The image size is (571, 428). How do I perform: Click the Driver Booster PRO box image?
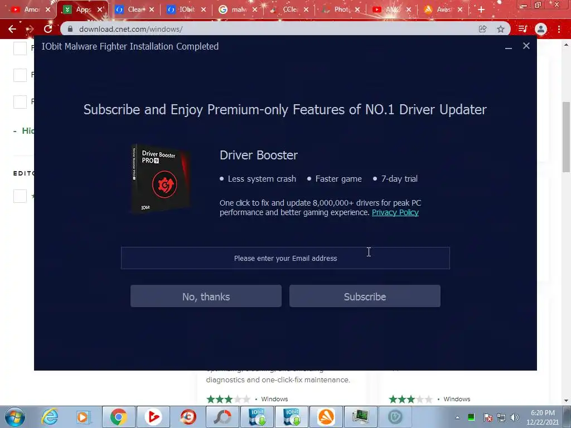[161, 179]
